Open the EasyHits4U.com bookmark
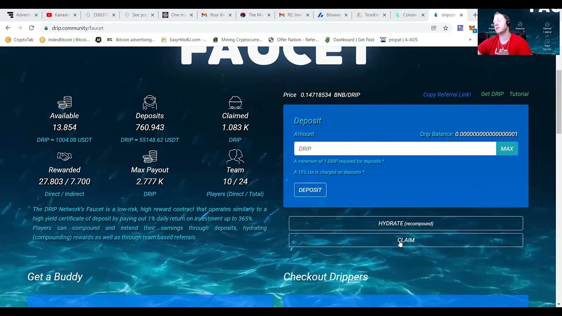Image resolution: width=562 pixels, height=316 pixels. click(184, 39)
